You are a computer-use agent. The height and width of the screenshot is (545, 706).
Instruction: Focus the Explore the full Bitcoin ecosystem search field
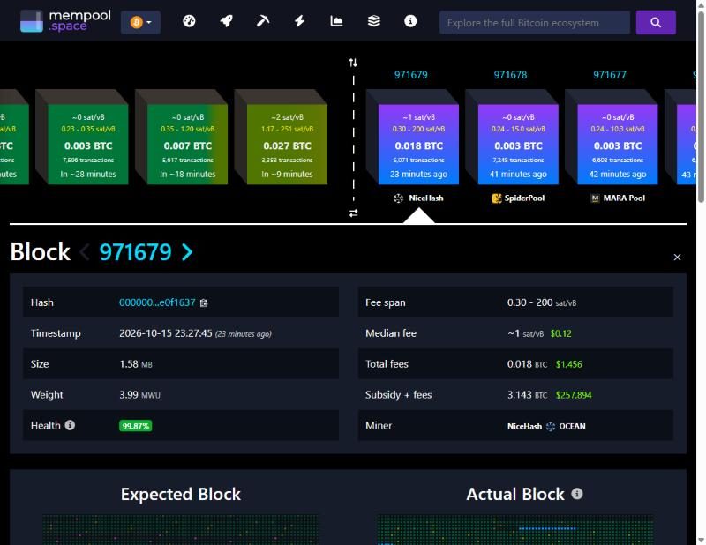click(535, 23)
